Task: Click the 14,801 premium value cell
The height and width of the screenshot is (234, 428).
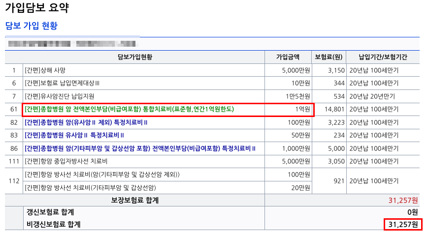Action: (x=334, y=109)
